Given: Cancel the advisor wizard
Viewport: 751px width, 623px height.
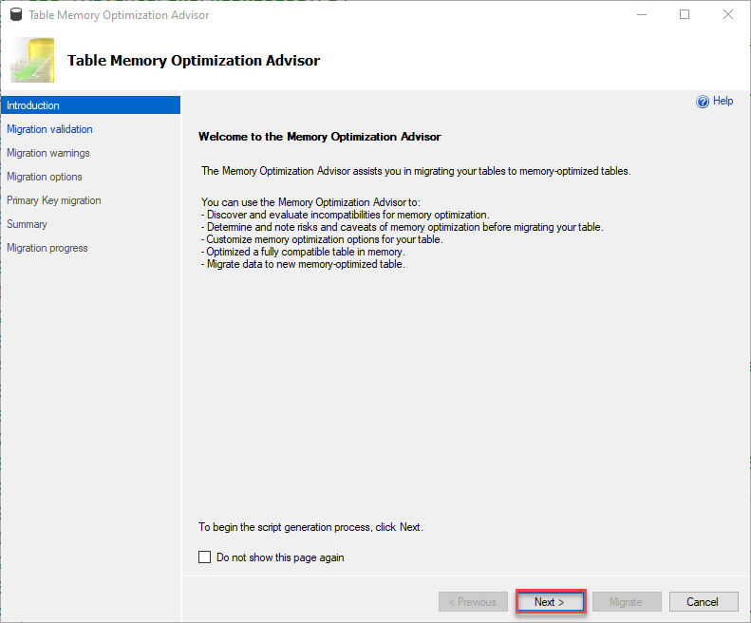Looking at the screenshot, I should click(x=704, y=602).
